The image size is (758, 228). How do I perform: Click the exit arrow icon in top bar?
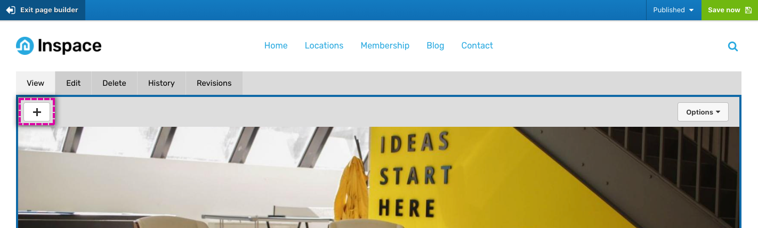[11, 10]
